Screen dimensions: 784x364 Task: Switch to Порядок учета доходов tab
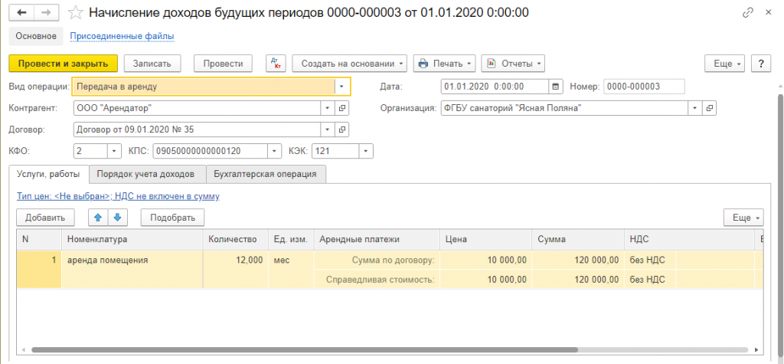[146, 174]
